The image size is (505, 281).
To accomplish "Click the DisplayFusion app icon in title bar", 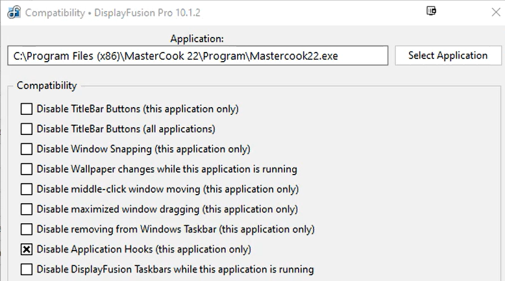I will (14, 12).
